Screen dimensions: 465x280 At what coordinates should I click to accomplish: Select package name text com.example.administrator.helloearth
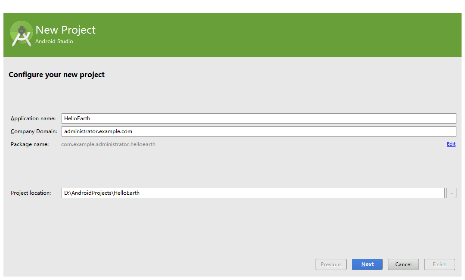108,144
